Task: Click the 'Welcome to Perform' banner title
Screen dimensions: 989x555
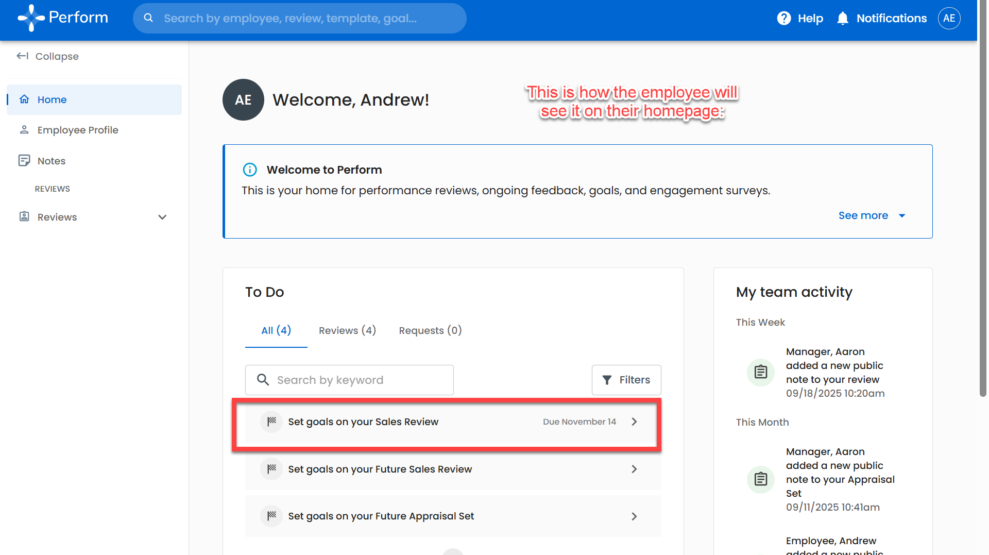Action: tap(325, 170)
